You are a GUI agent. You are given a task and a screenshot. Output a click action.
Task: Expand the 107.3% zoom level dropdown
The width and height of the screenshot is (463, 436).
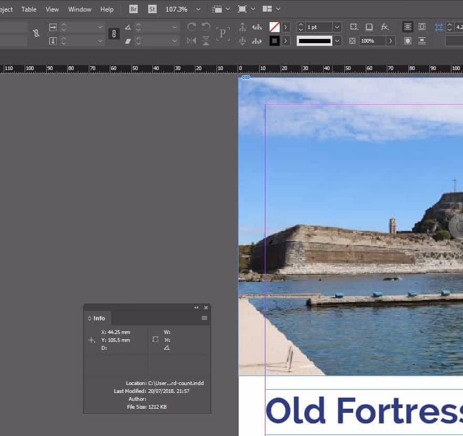(198, 9)
